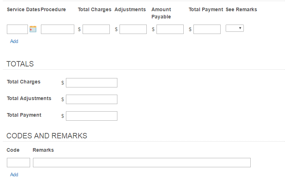Click the Amount Payable column label
Screen dimensions: 288x181
point(161,13)
